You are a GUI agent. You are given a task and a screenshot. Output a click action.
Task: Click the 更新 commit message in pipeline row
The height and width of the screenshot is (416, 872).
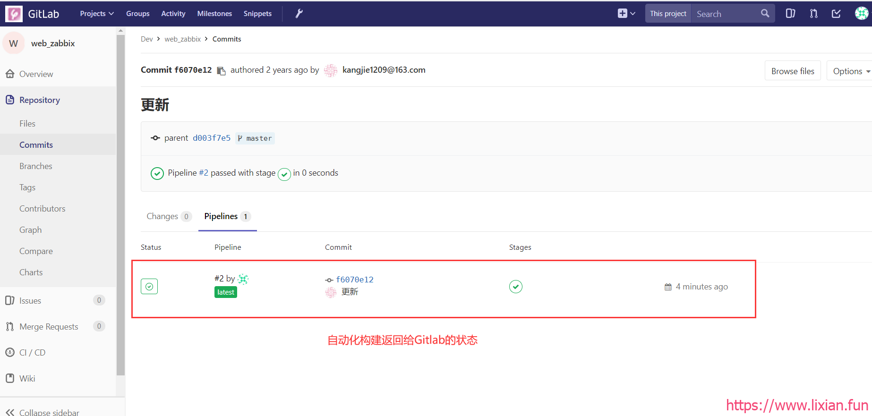click(x=350, y=292)
